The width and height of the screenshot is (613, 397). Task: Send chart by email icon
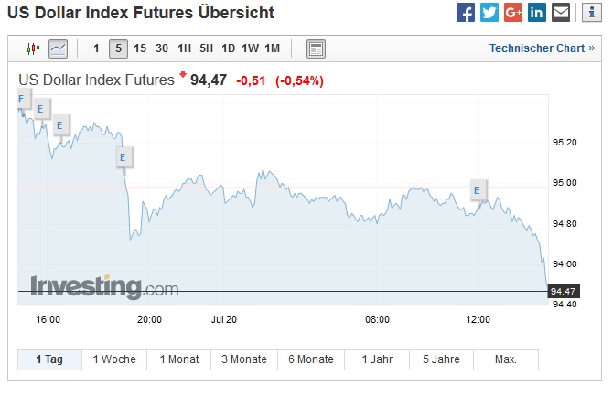(x=561, y=13)
